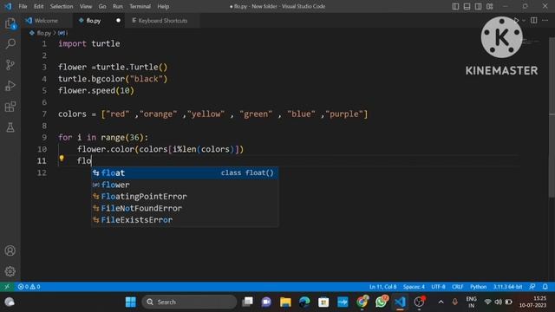Click the editor vertical scrollbar
Image resolution: width=555 pixels, height=312 pixels.
coord(552,117)
